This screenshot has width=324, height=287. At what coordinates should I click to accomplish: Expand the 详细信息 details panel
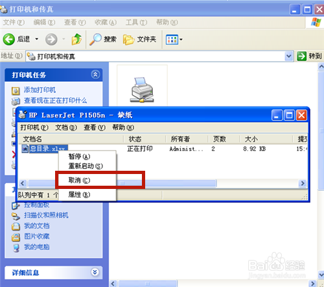[x=95, y=272]
